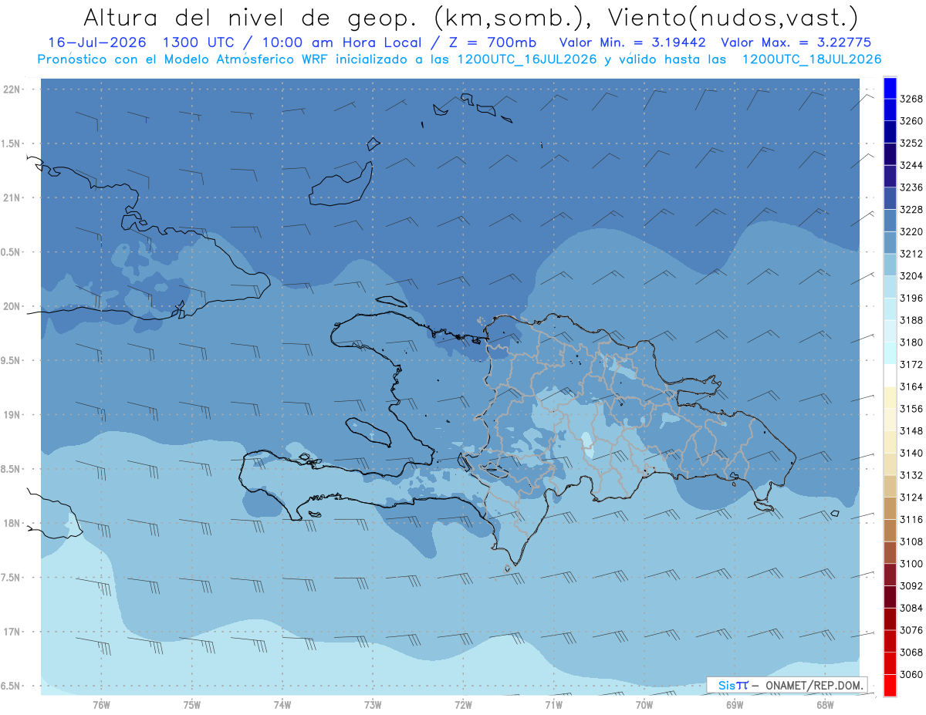Image resolution: width=926 pixels, height=715 pixels.
Task: Click the bright red swatch below 3060
Action: pyautogui.click(x=890, y=685)
